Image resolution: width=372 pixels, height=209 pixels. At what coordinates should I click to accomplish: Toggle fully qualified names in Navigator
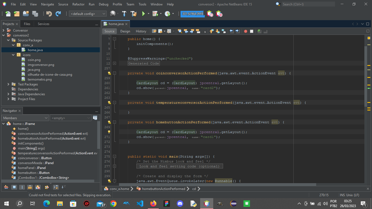pos(47,187)
